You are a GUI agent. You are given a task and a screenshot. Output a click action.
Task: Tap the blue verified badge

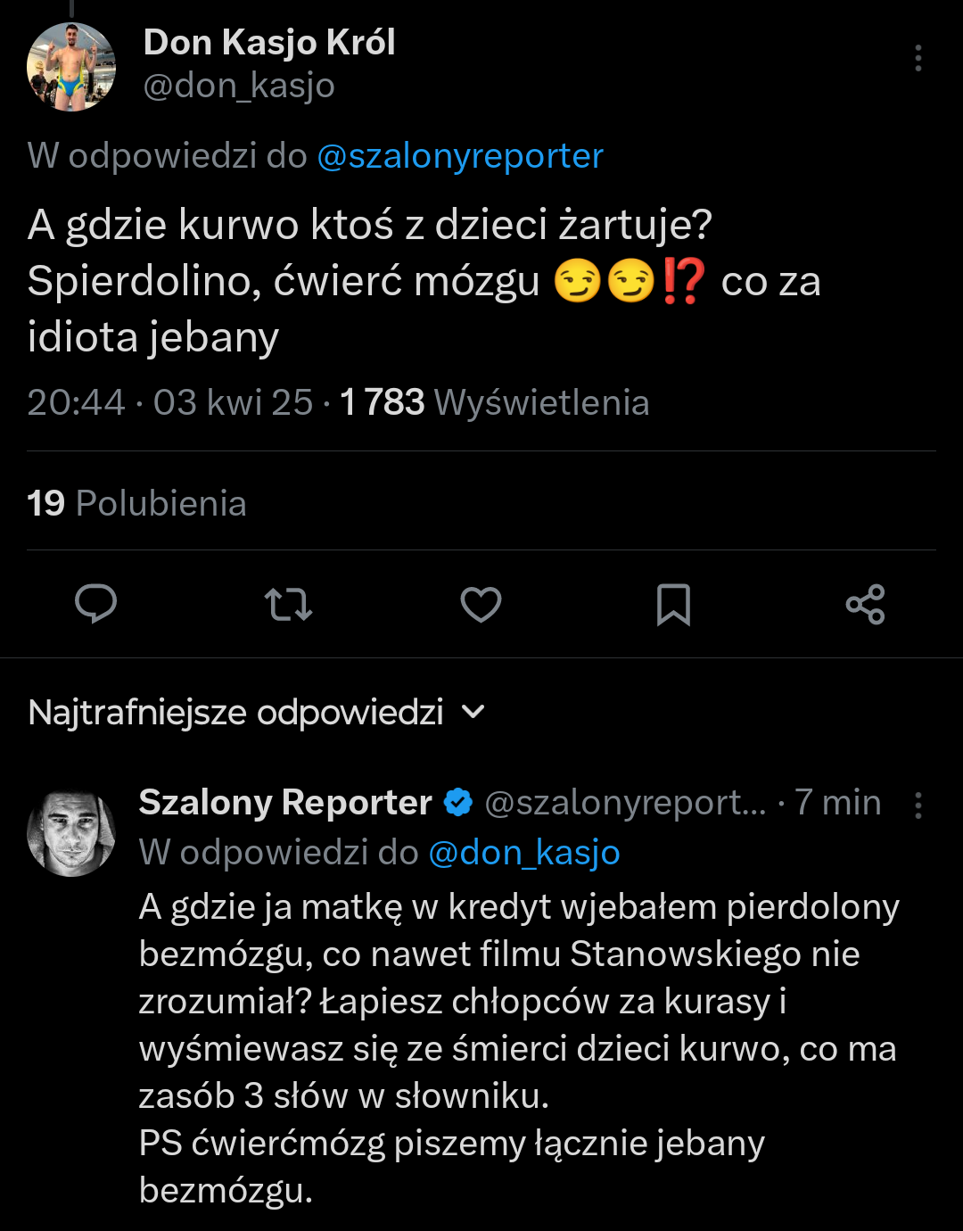coord(458,803)
